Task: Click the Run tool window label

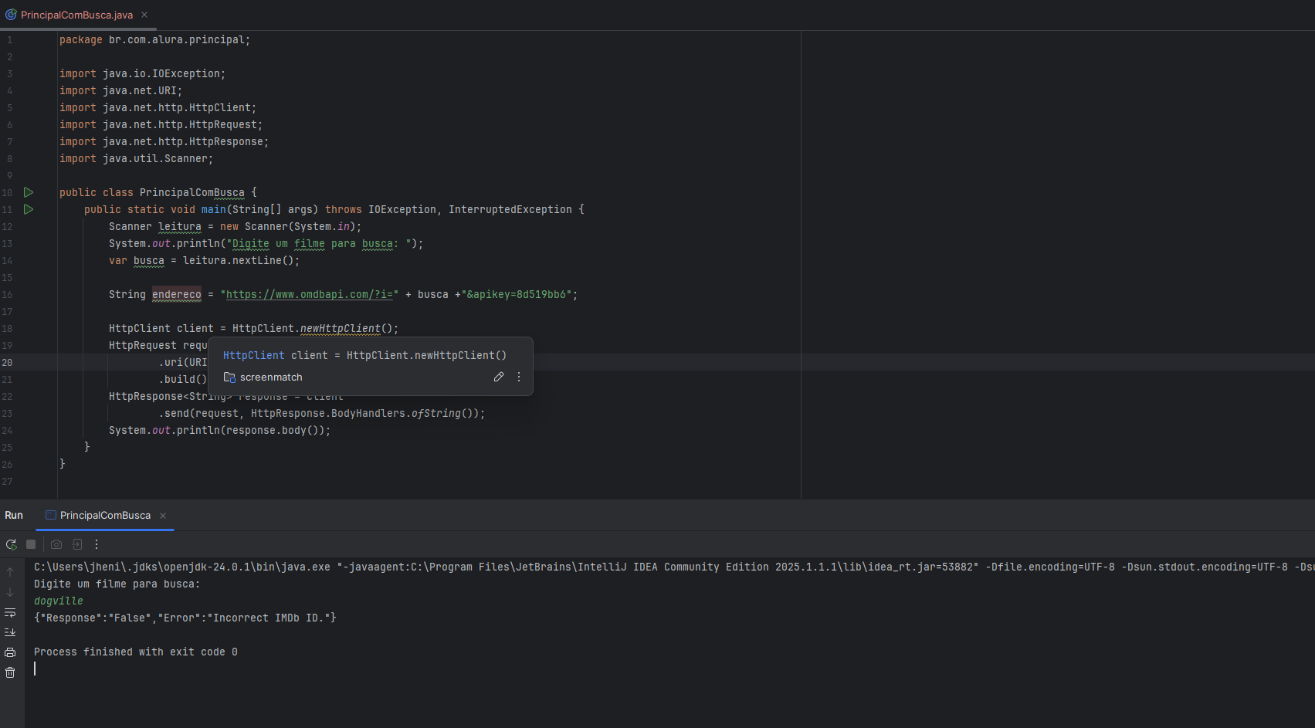Action: click(x=14, y=515)
